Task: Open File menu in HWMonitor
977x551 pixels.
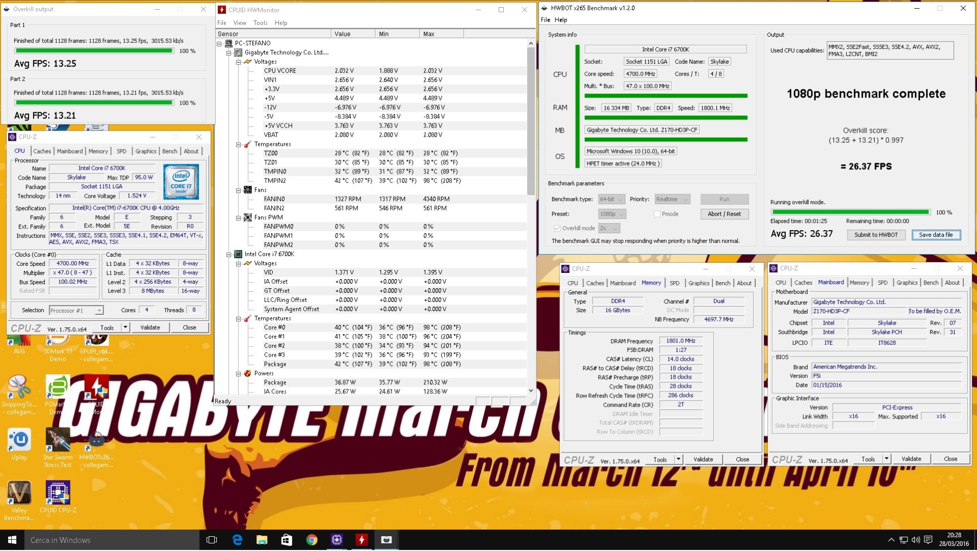Action: (222, 23)
